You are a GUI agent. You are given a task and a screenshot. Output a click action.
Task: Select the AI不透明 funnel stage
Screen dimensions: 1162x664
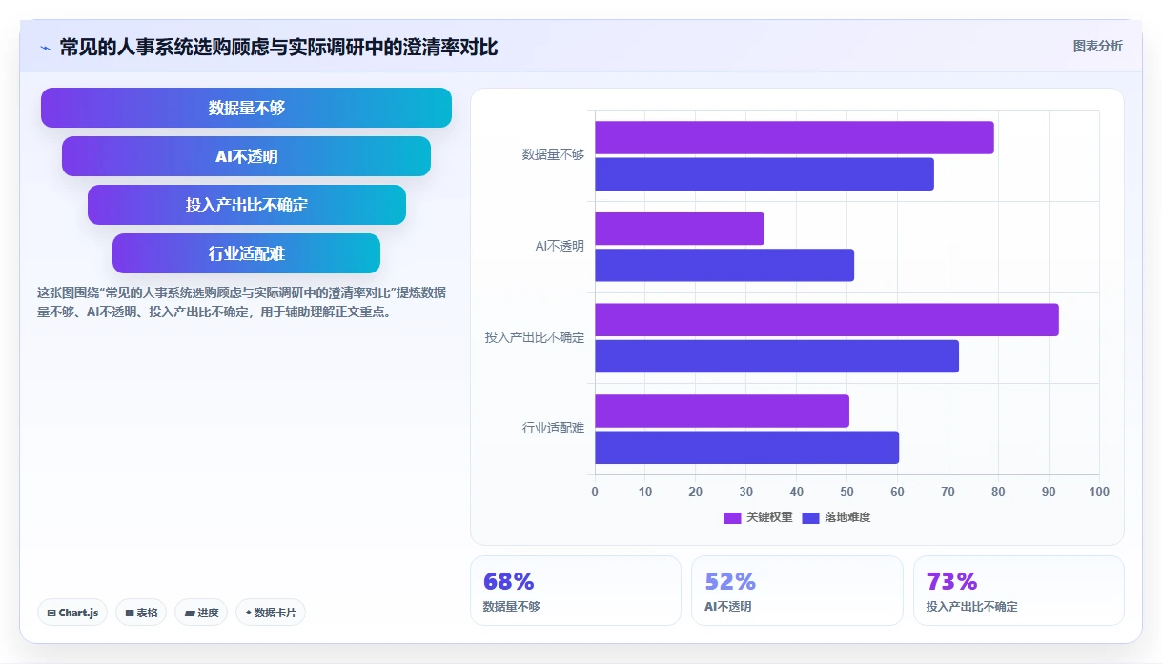pyautogui.click(x=246, y=156)
